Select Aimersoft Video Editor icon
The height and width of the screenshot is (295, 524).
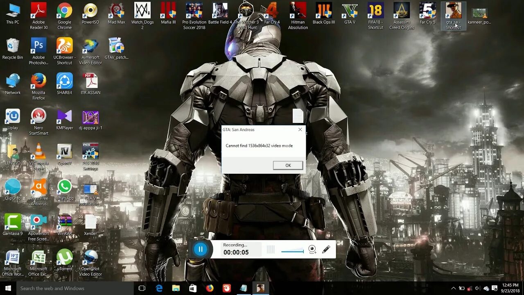[90, 51]
